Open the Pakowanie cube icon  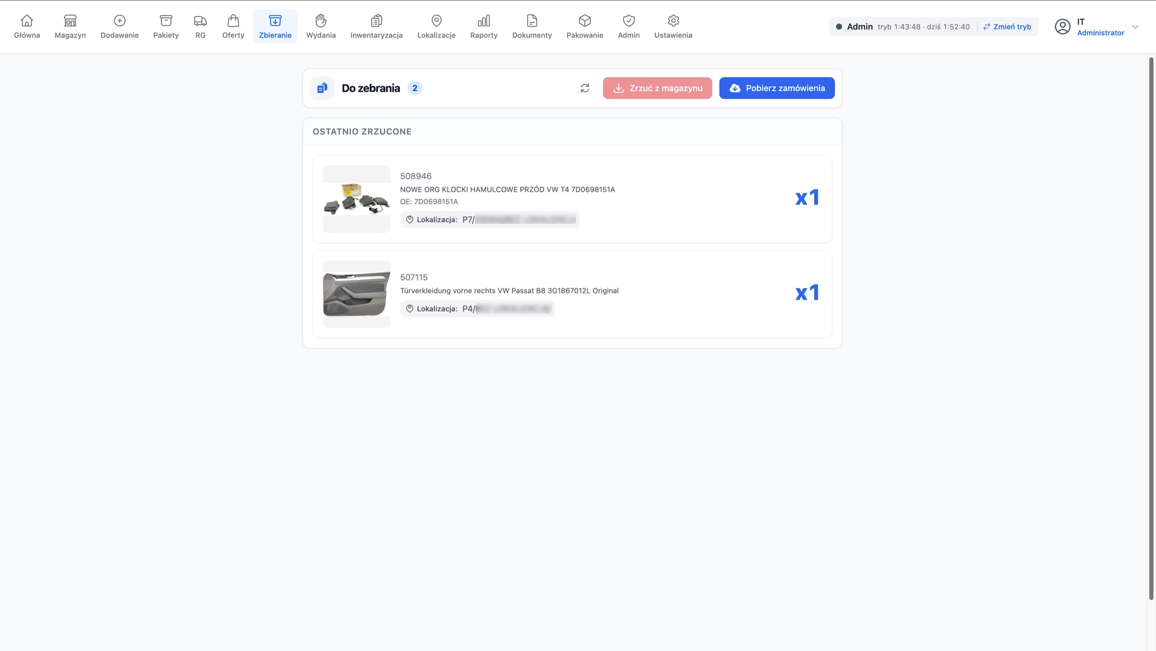click(585, 21)
